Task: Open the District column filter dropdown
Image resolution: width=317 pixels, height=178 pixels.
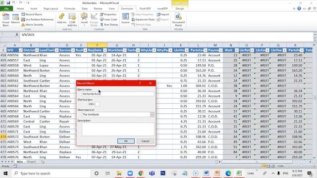Action: point(37,50)
